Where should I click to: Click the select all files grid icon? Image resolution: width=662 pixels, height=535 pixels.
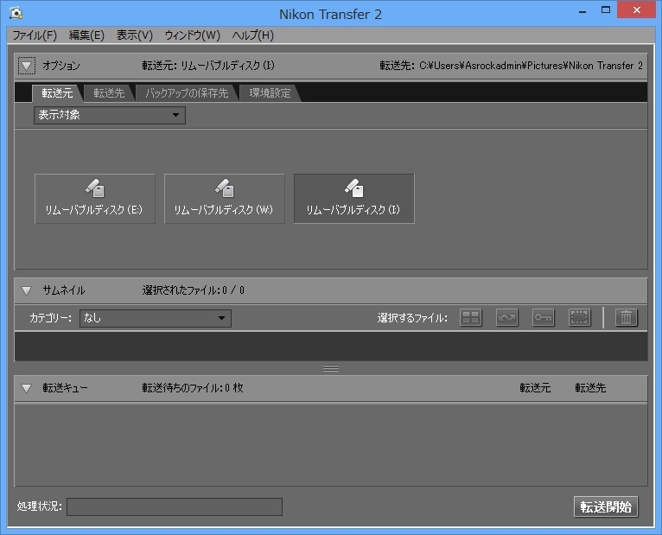coord(470,317)
